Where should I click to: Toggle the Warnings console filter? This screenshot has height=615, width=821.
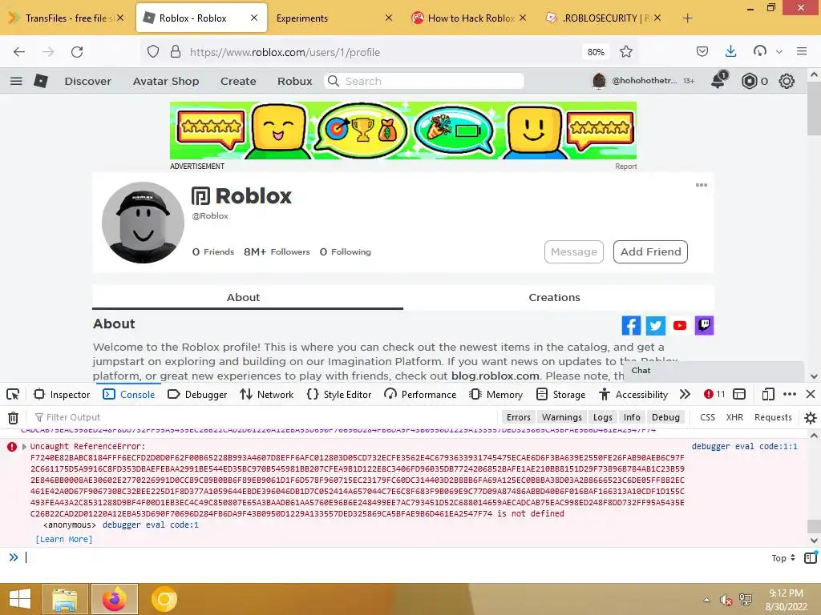(562, 417)
